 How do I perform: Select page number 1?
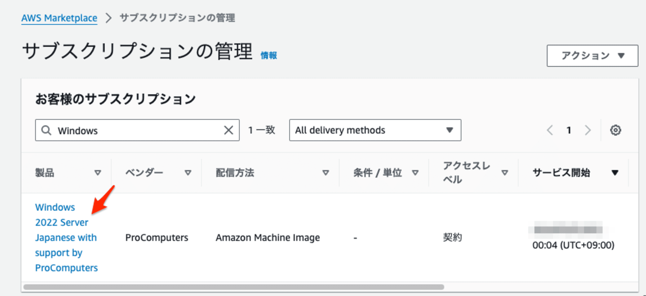[569, 130]
